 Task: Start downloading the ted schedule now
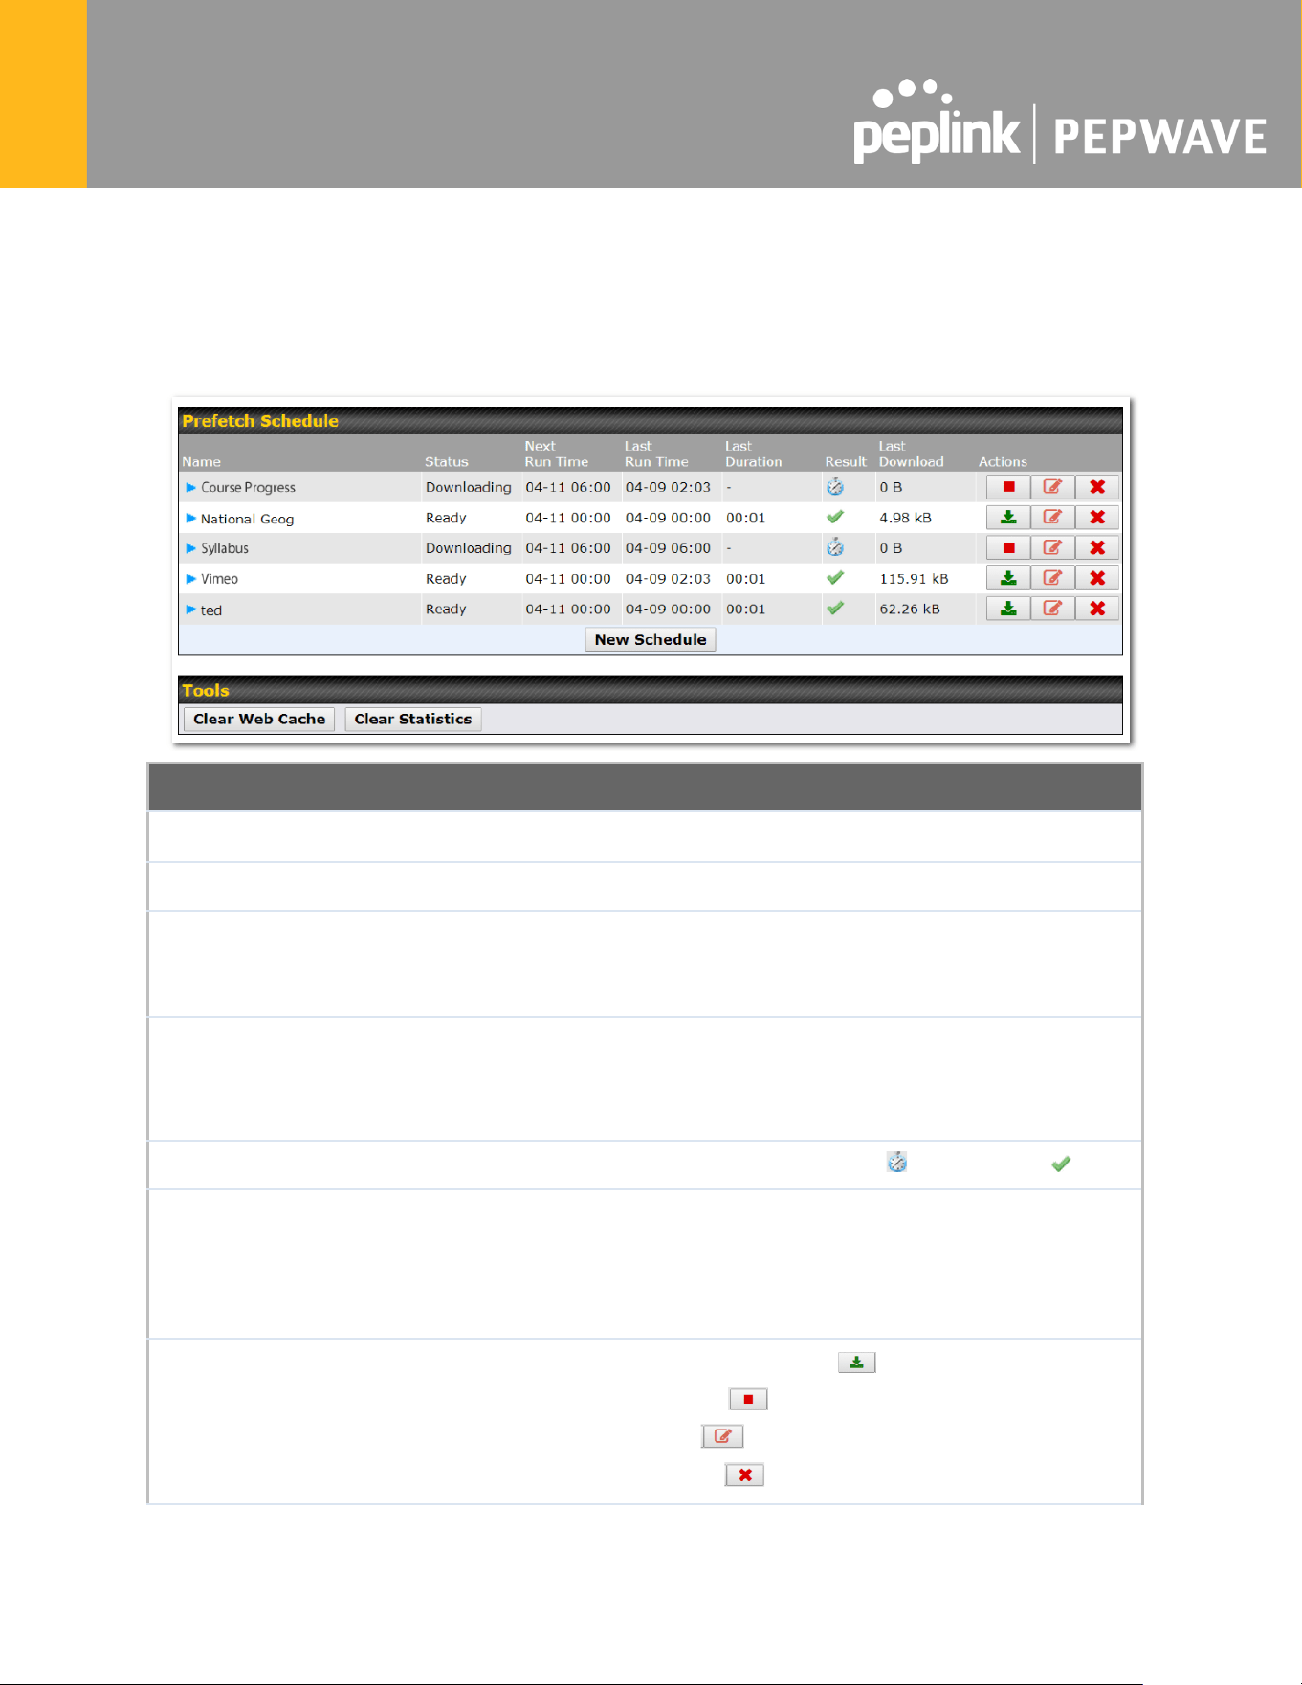(1008, 609)
